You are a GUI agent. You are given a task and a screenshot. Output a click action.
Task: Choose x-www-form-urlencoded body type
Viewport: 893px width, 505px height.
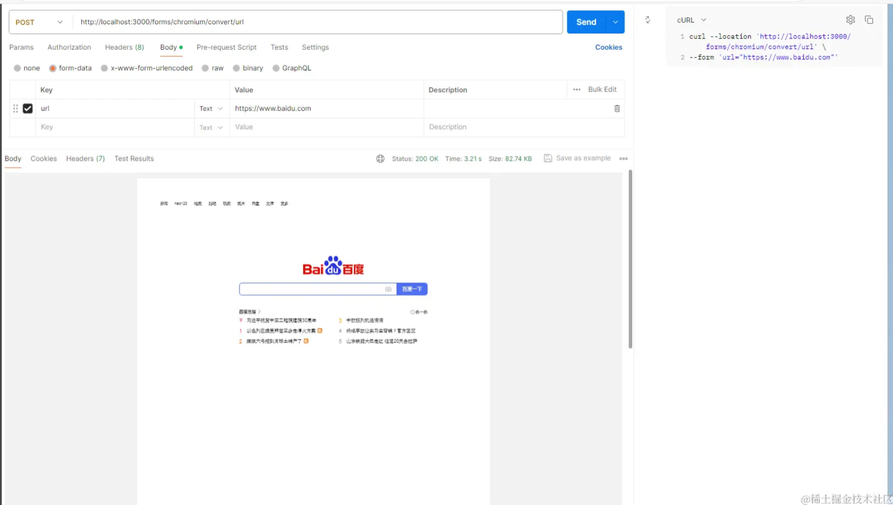click(x=152, y=68)
